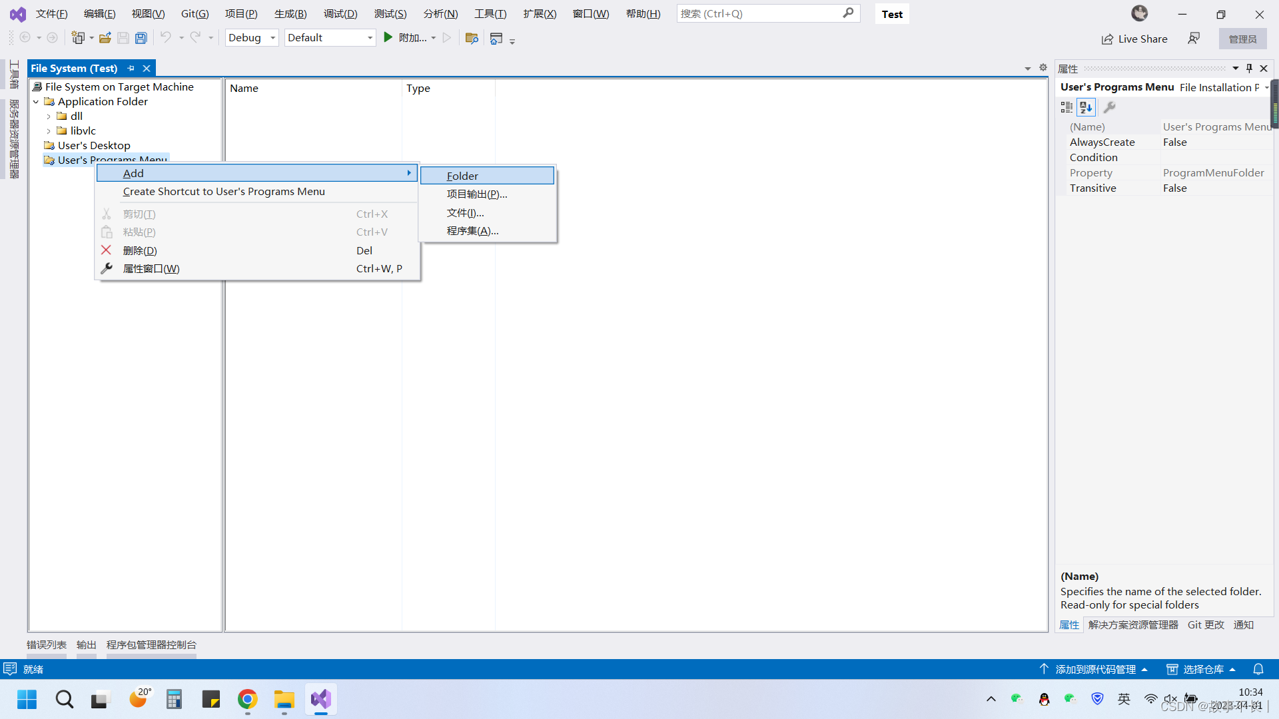This screenshot has height=719, width=1279.
Task: Click the Default solution configuration dropdown
Action: tap(330, 37)
